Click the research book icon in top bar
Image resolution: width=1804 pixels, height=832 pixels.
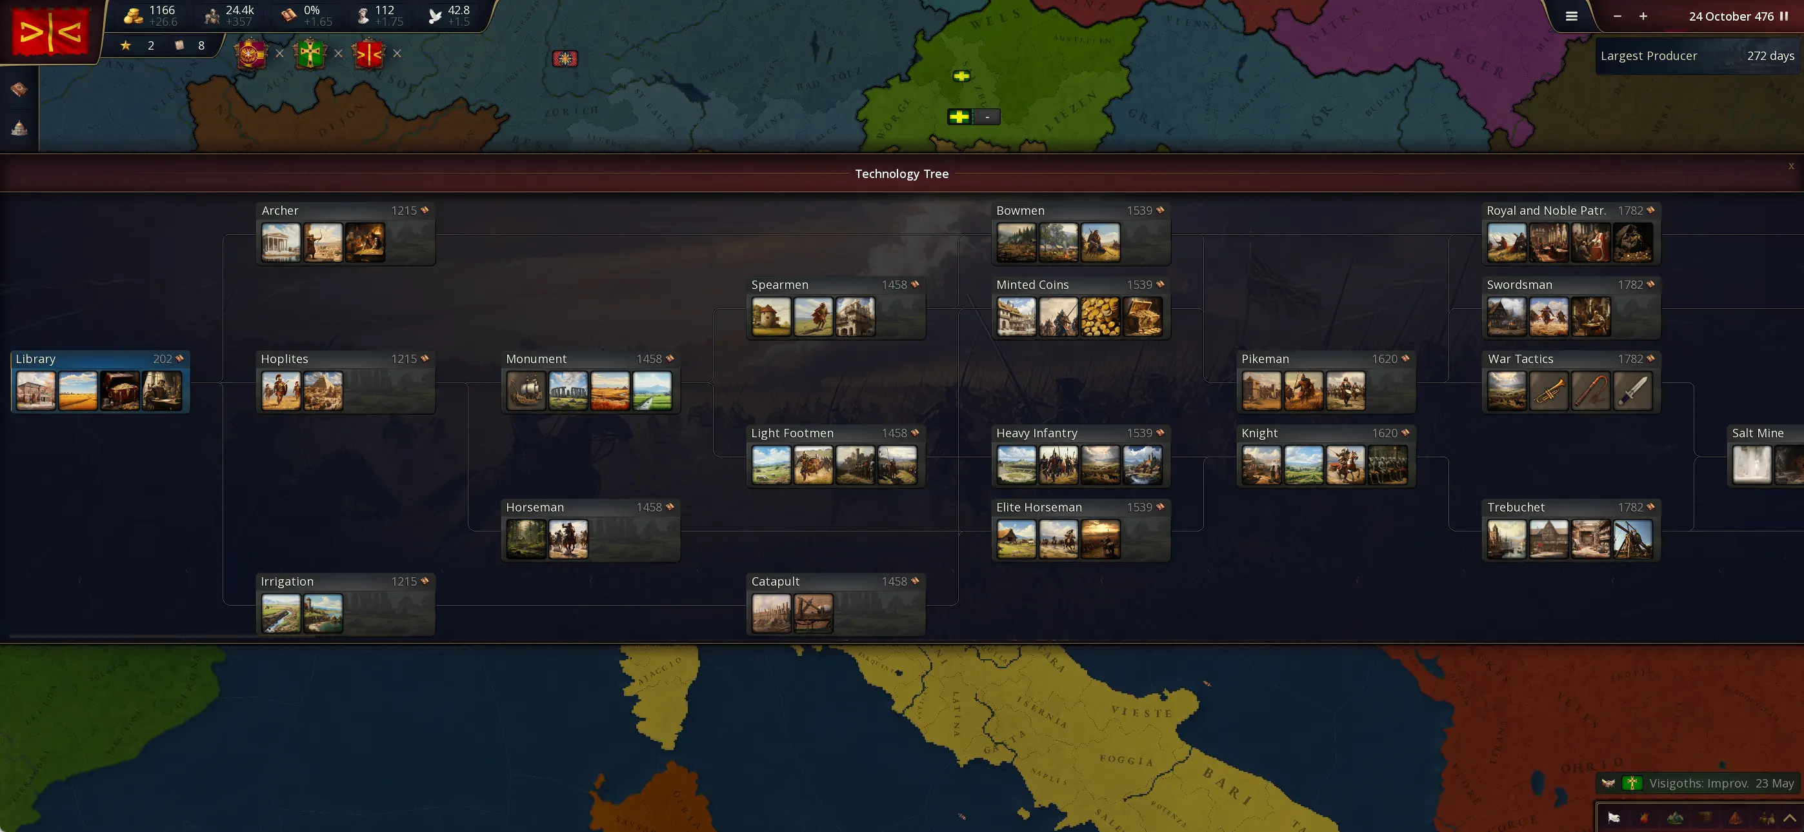[x=288, y=15]
